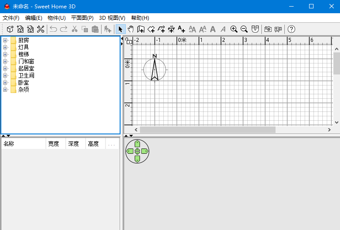The image size is (340, 230).
Task: Click the plan lock icon near rulers
Action: click(x=128, y=41)
